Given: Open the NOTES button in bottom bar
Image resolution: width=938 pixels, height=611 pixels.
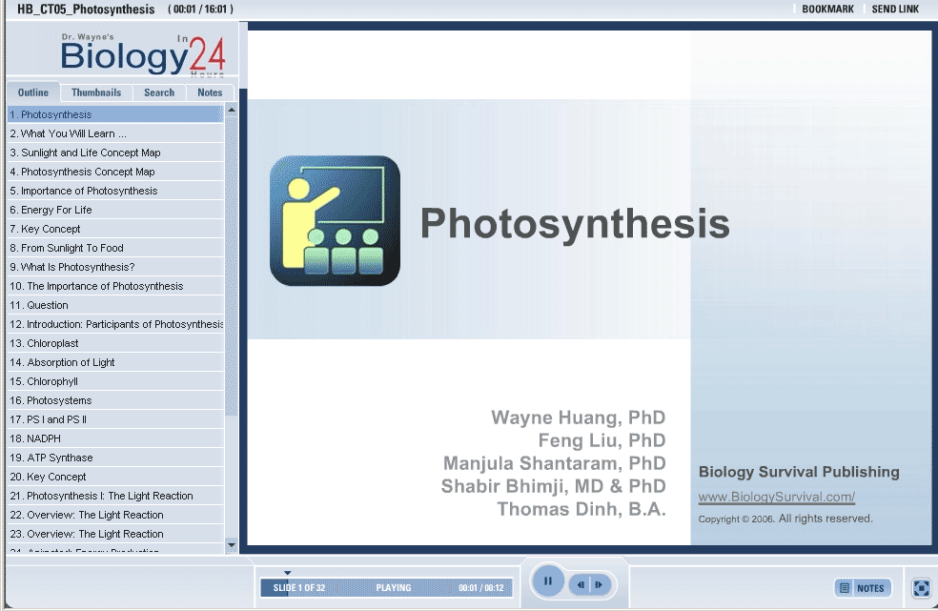Looking at the screenshot, I should (863, 588).
